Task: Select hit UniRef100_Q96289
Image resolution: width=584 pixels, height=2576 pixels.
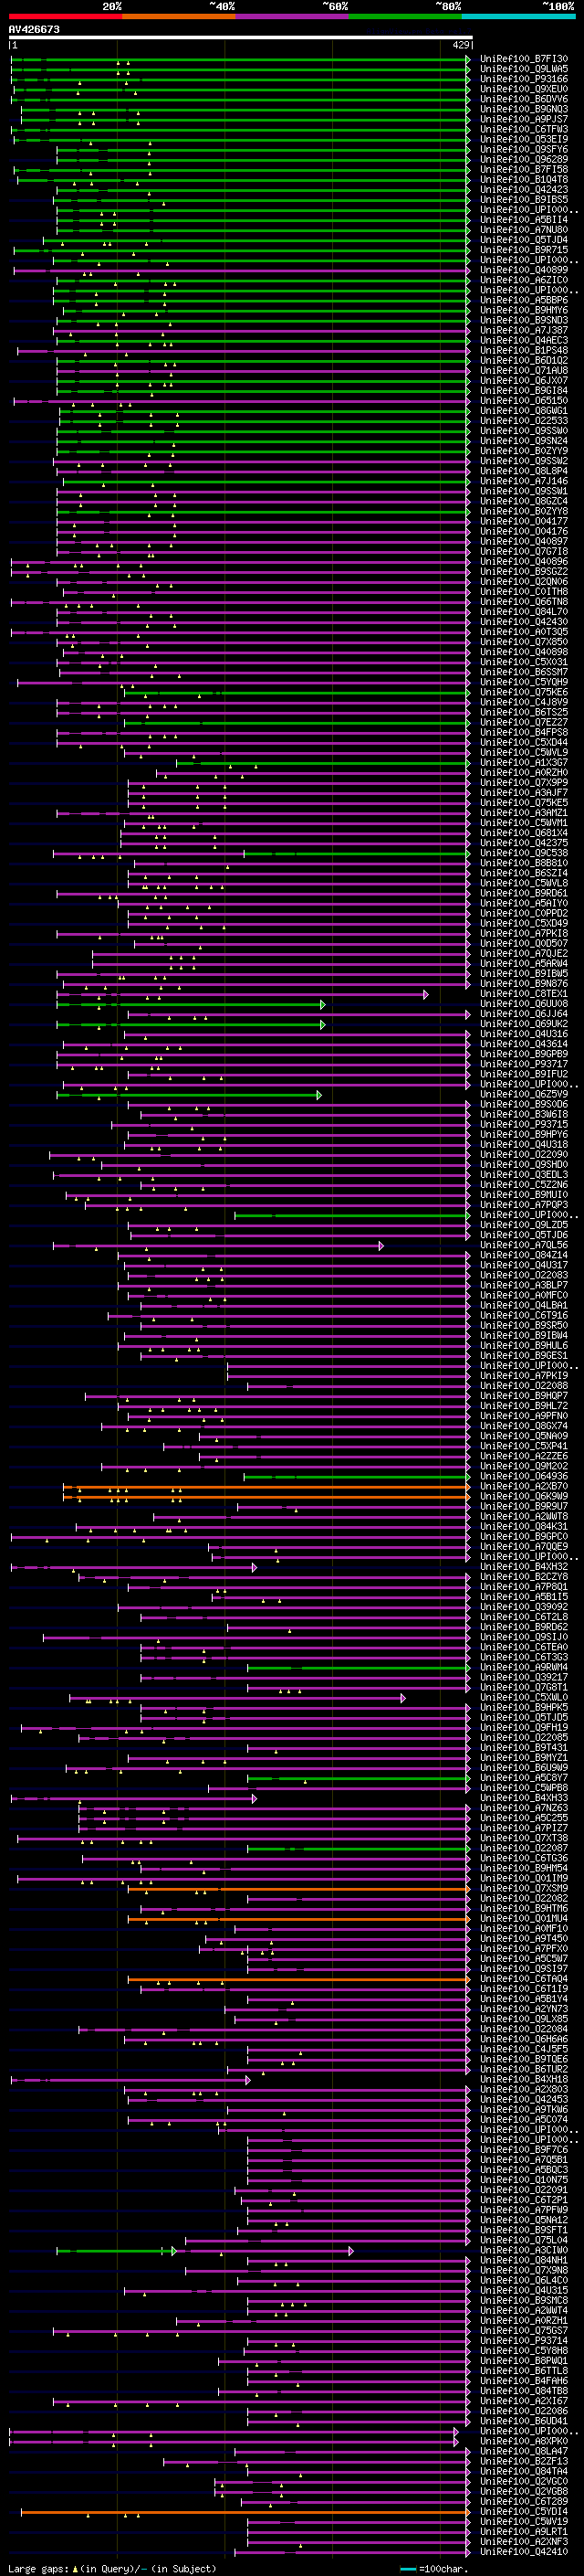Action: 524,159
